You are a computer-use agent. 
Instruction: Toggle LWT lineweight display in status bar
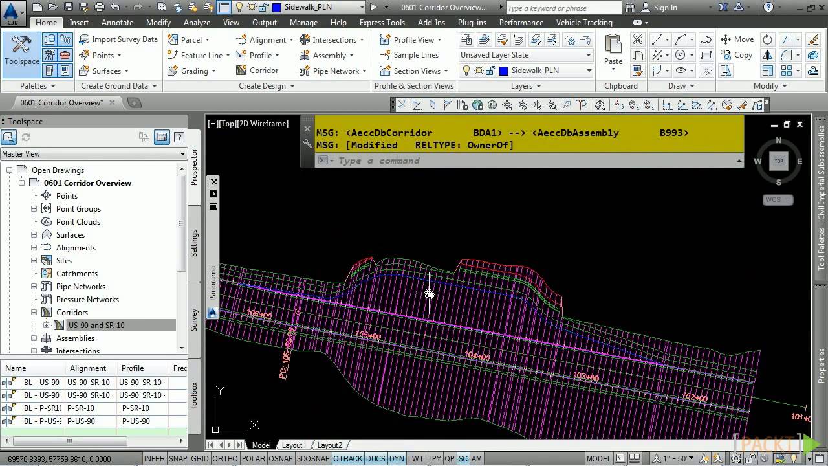coord(416,459)
